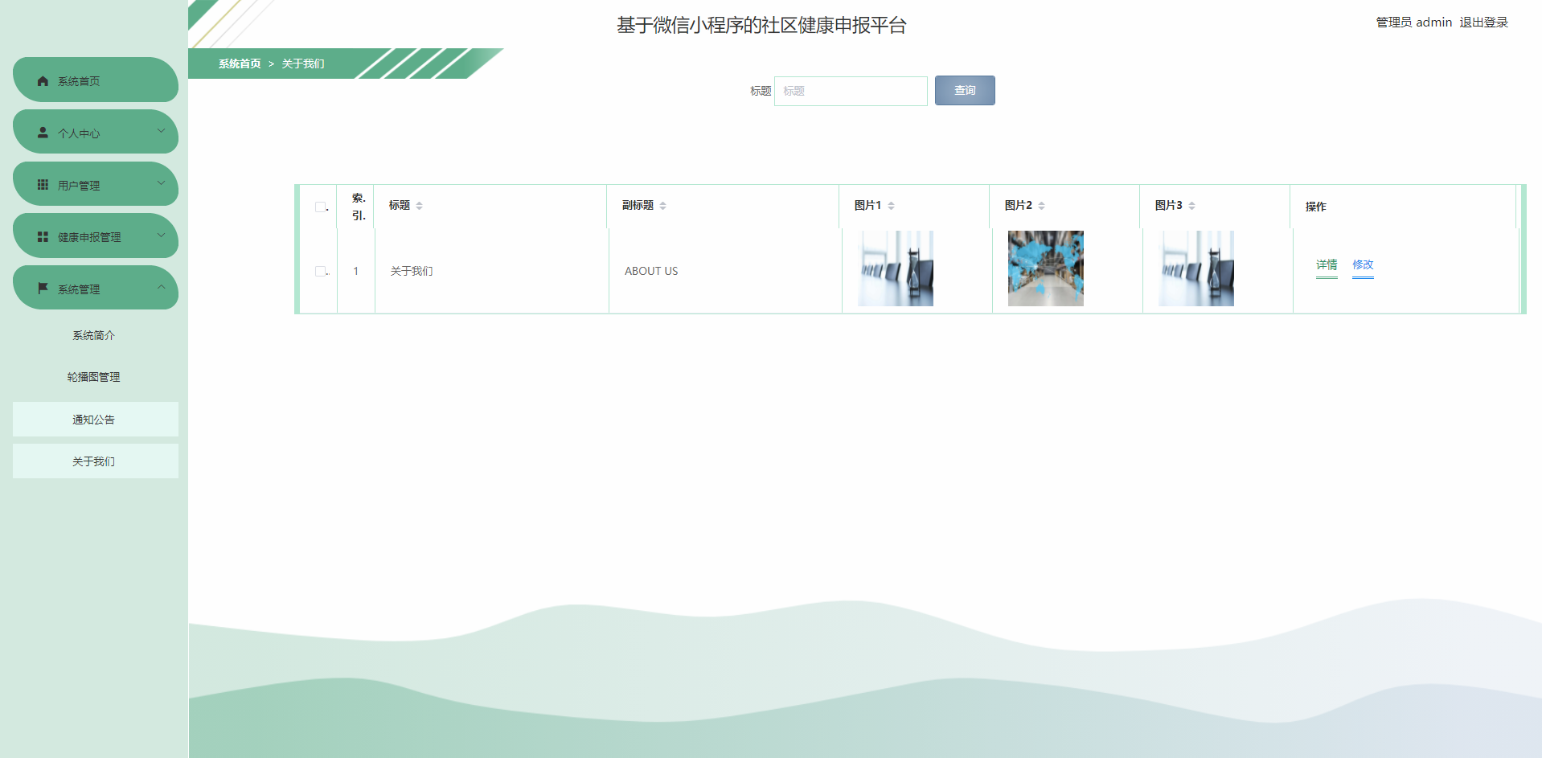Select 轮播图管理 submenu item

94,377
